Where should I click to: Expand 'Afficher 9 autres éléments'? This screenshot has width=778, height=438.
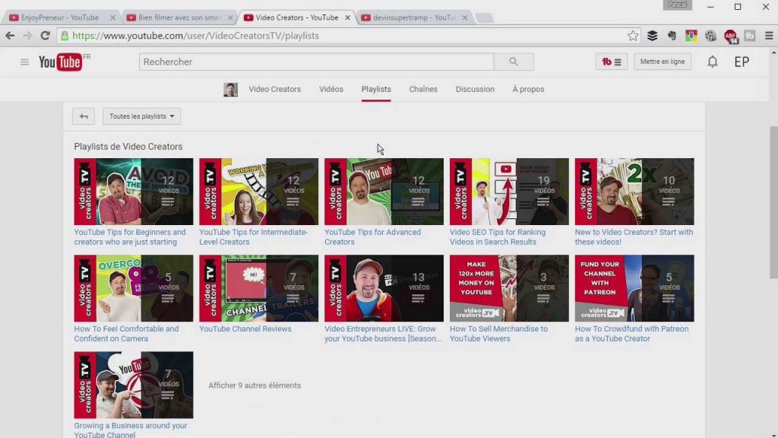[255, 386]
